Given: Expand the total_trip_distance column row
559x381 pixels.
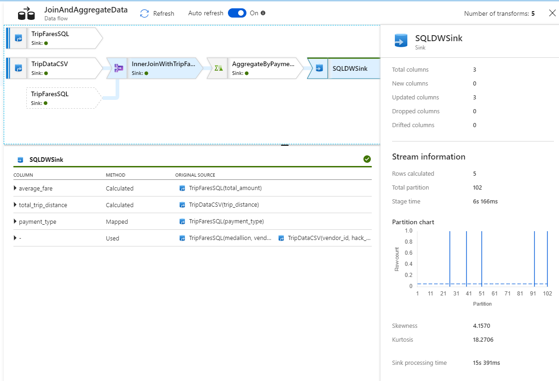Looking at the screenshot, I should point(14,205).
